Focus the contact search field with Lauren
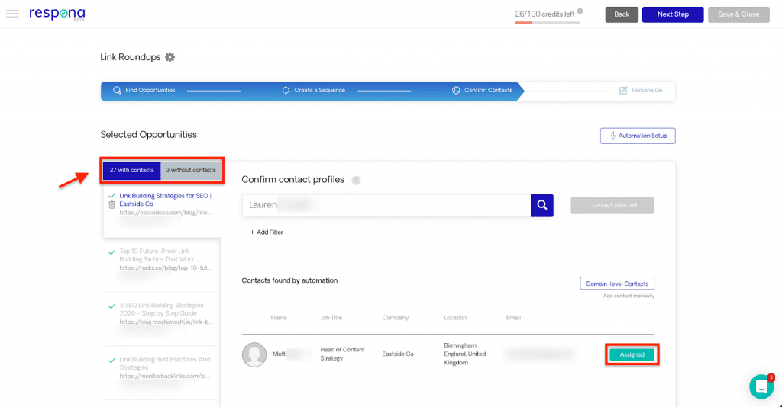The image size is (782, 407). tap(386, 206)
